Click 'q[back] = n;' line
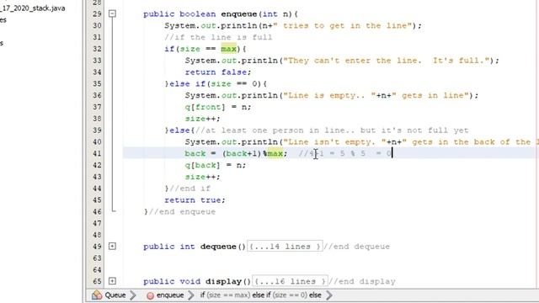This screenshot has width=539, height=303. [x=216, y=165]
